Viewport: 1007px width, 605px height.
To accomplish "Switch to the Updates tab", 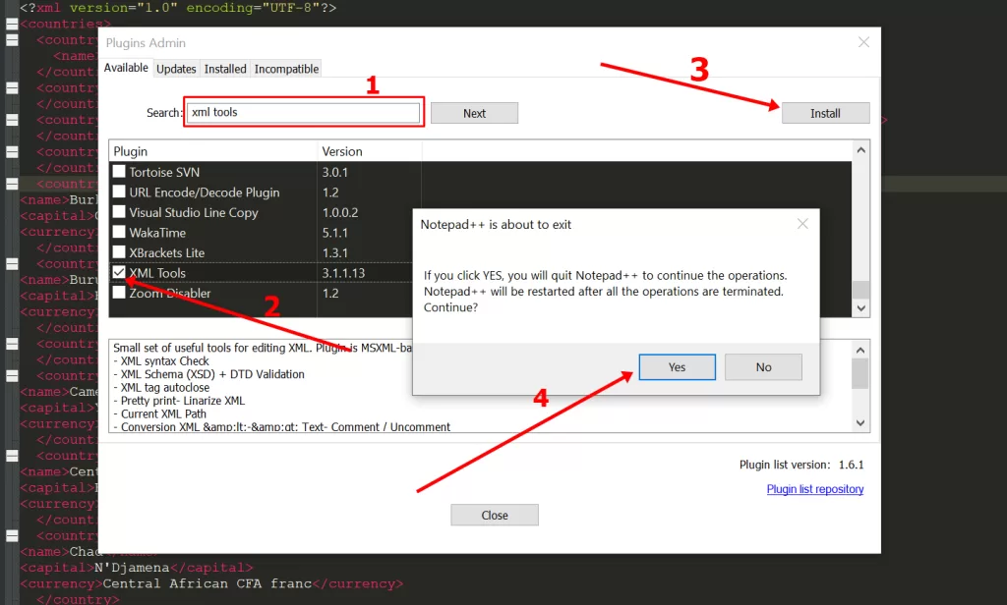I will [175, 68].
